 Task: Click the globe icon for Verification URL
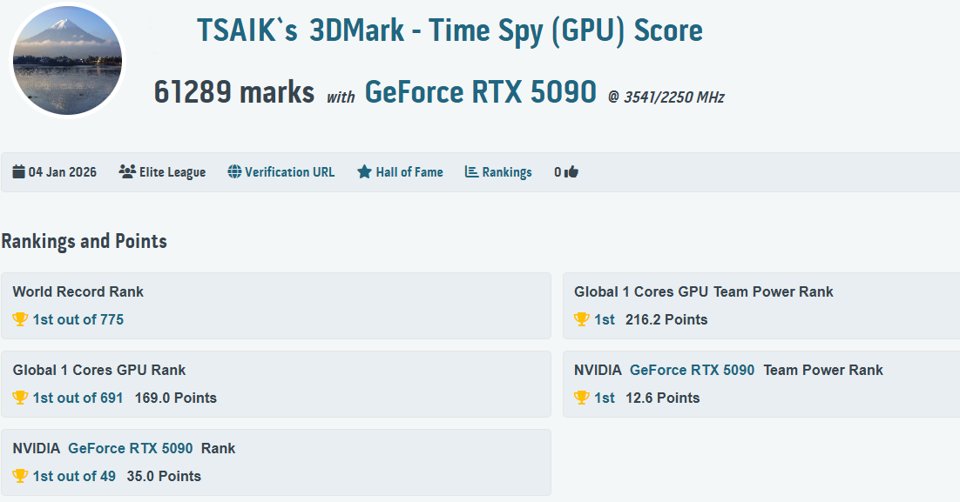[234, 172]
